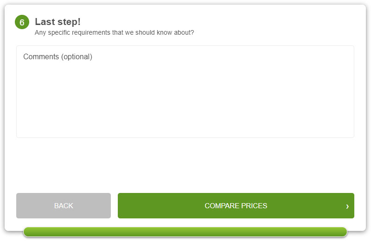Proceed to price comparison results
The image size is (371, 242).
pyautogui.click(x=236, y=205)
